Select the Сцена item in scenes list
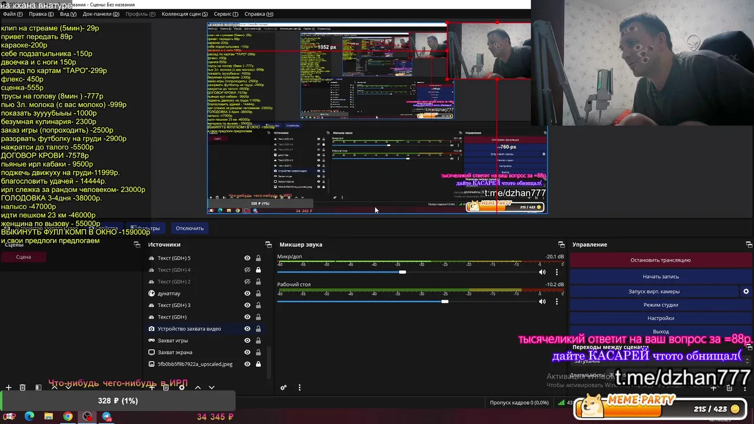Viewport: 754px width, 424px height. click(x=24, y=257)
